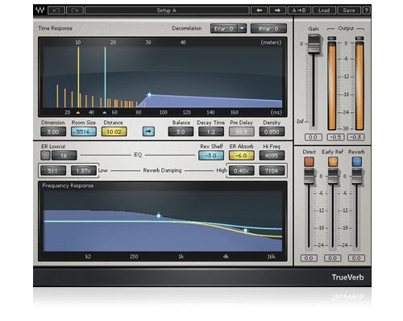Select the Balance value 3.0
Viewport: 403px width, 321px height.
[181, 131]
